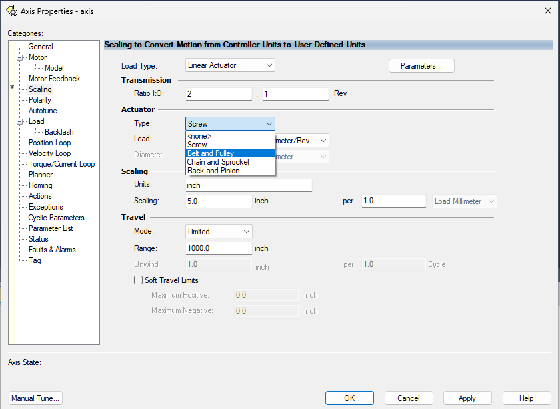Screen dimensions: 560x409
Task: Open the travel Mode dropdown
Action: 219,232
